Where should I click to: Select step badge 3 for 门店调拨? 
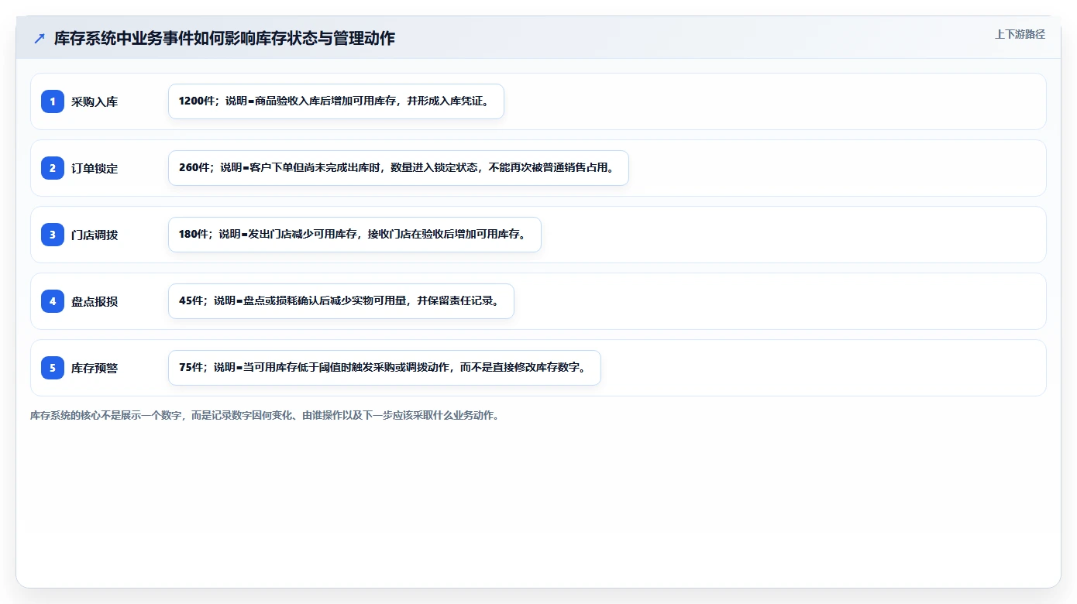(x=53, y=235)
